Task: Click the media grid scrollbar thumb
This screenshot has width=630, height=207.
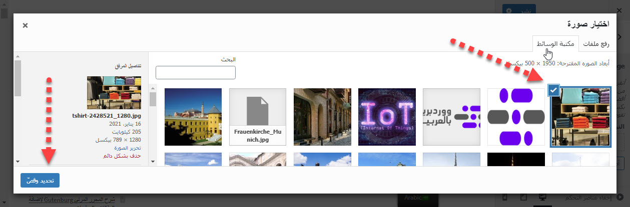Action: pyautogui.click(x=153, y=100)
